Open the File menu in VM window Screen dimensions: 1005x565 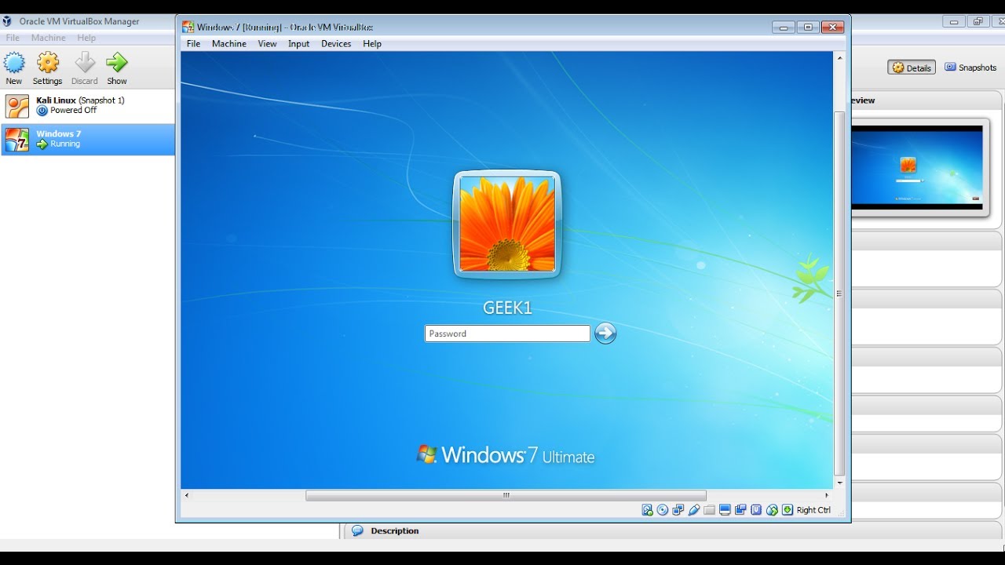pyautogui.click(x=194, y=44)
